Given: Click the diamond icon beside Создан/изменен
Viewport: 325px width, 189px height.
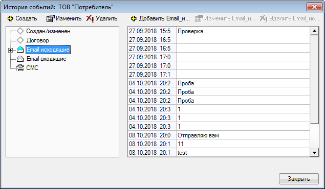Looking at the screenshot, I should [x=20, y=31].
